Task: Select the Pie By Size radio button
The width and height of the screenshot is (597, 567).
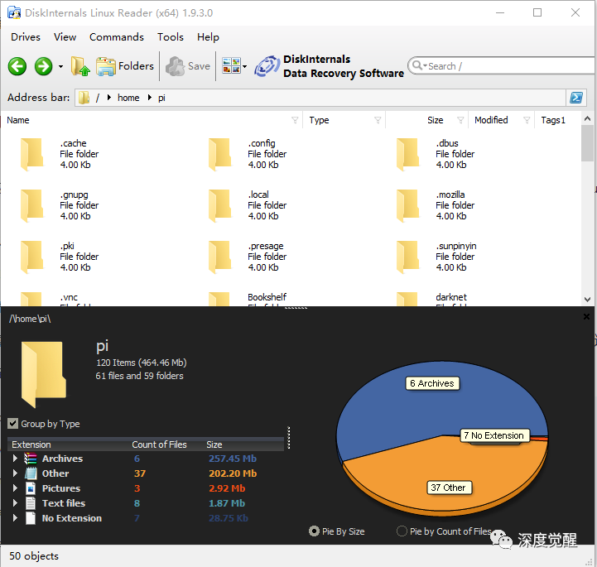Action: click(314, 531)
